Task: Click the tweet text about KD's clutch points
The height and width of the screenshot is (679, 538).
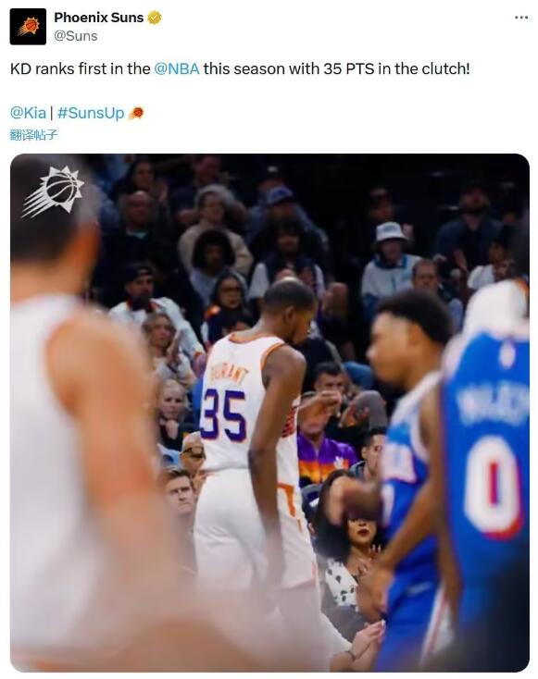Action: point(240,68)
